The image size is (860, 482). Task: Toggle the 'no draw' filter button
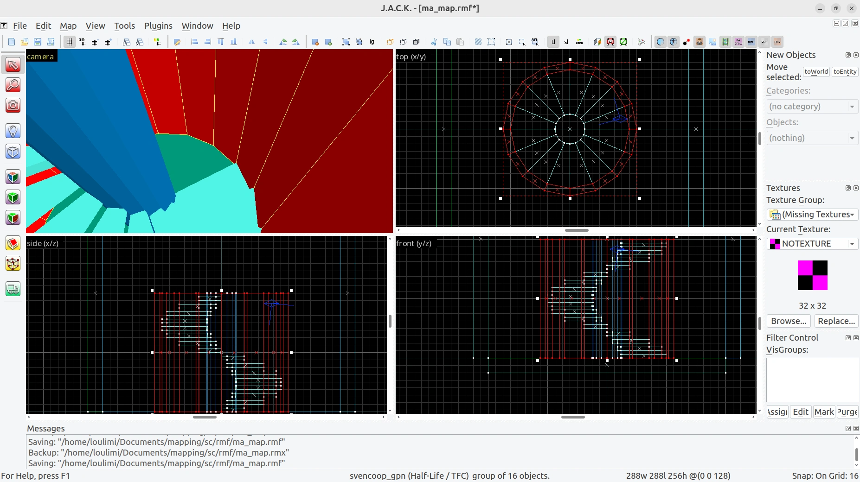coord(738,42)
